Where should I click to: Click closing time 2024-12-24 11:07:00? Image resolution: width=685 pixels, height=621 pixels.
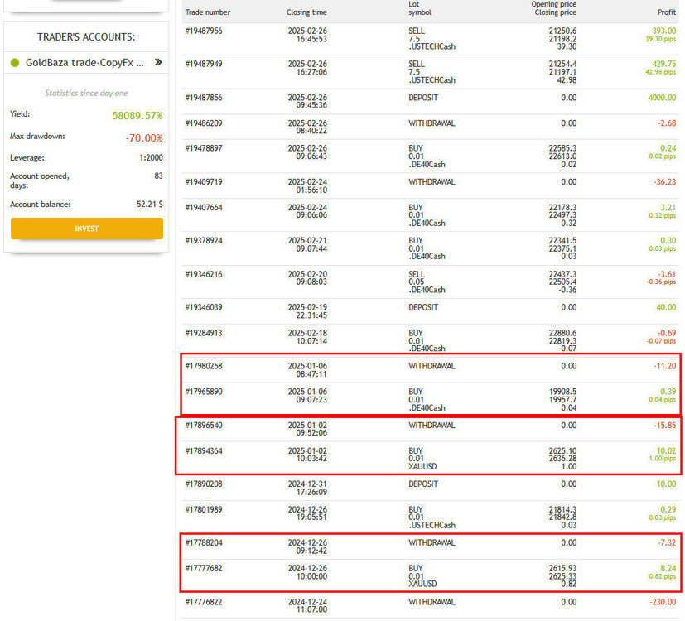coord(307,606)
